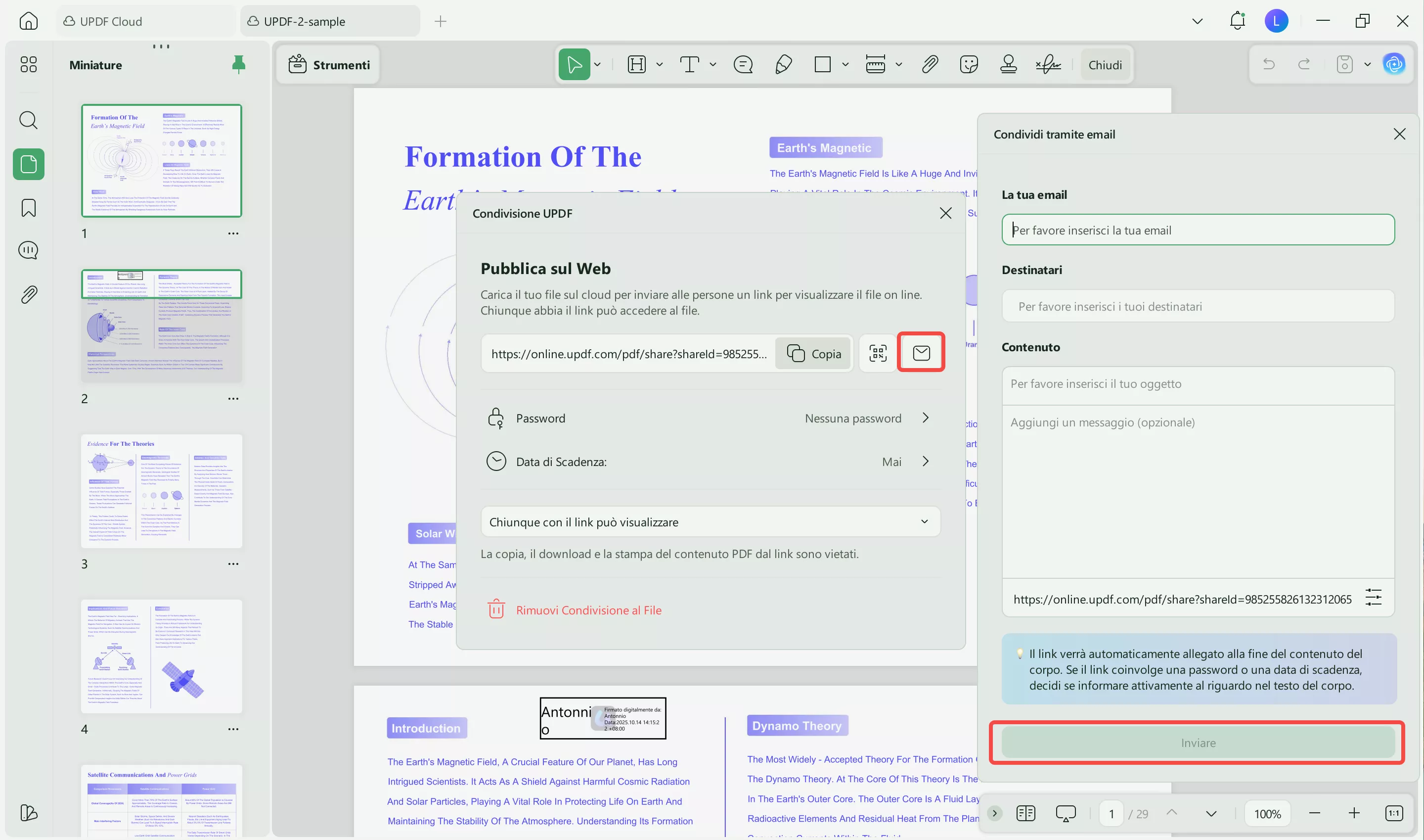Select the sticker tool icon
Image resolution: width=1424 pixels, height=840 pixels.
tap(969, 64)
